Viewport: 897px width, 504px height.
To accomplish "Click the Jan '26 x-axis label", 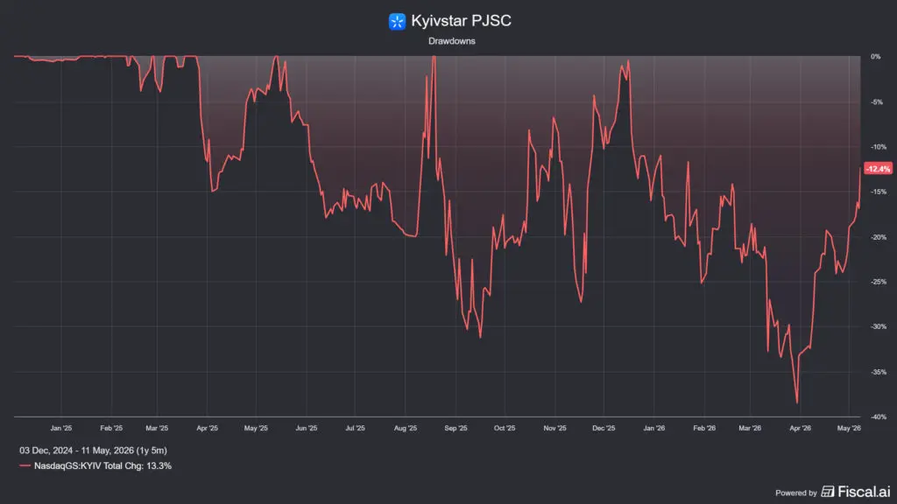I will tap(653, 428).
